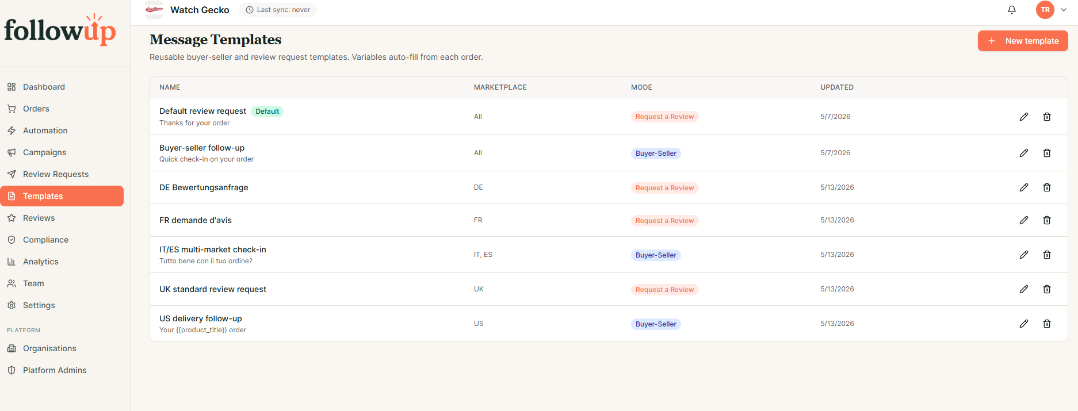Click the Message Templates heading

[216, 40]
